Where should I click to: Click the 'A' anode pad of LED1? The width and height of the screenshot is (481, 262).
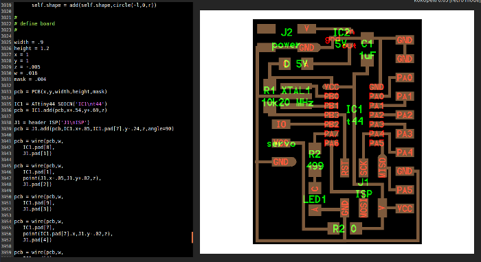coord(315,210)
